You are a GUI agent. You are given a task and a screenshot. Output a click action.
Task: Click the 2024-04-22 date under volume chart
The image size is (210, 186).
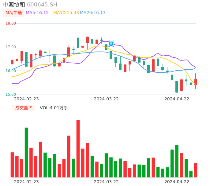pos(177,182)
